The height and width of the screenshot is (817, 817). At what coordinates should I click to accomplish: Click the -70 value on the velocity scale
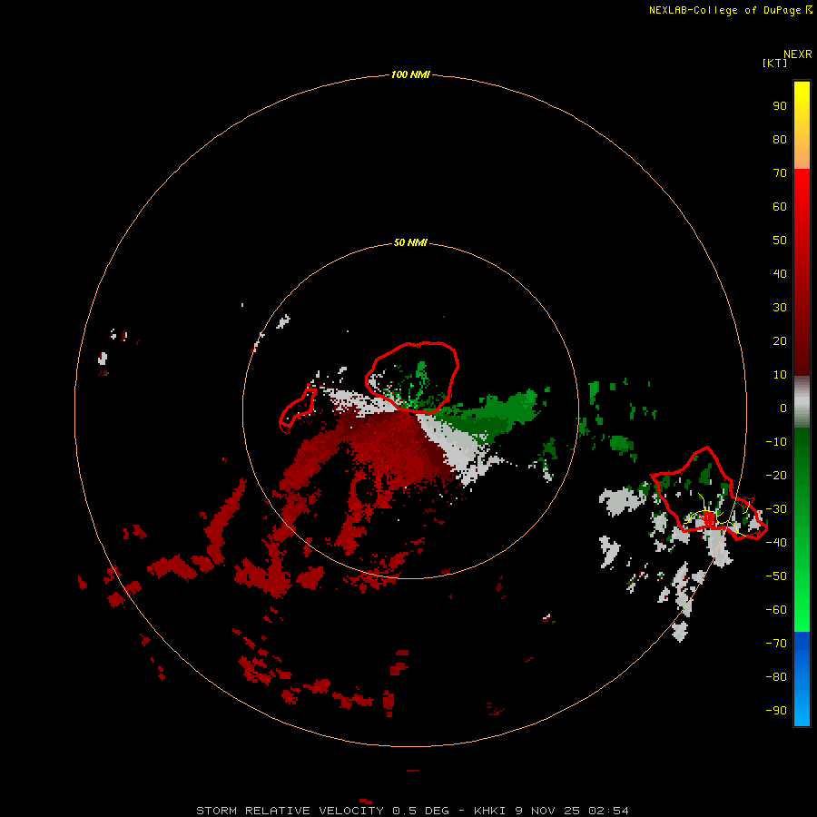776,644
